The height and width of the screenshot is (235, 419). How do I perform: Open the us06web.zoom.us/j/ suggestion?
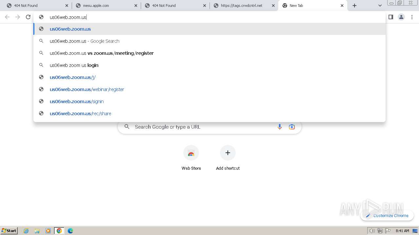209,77
